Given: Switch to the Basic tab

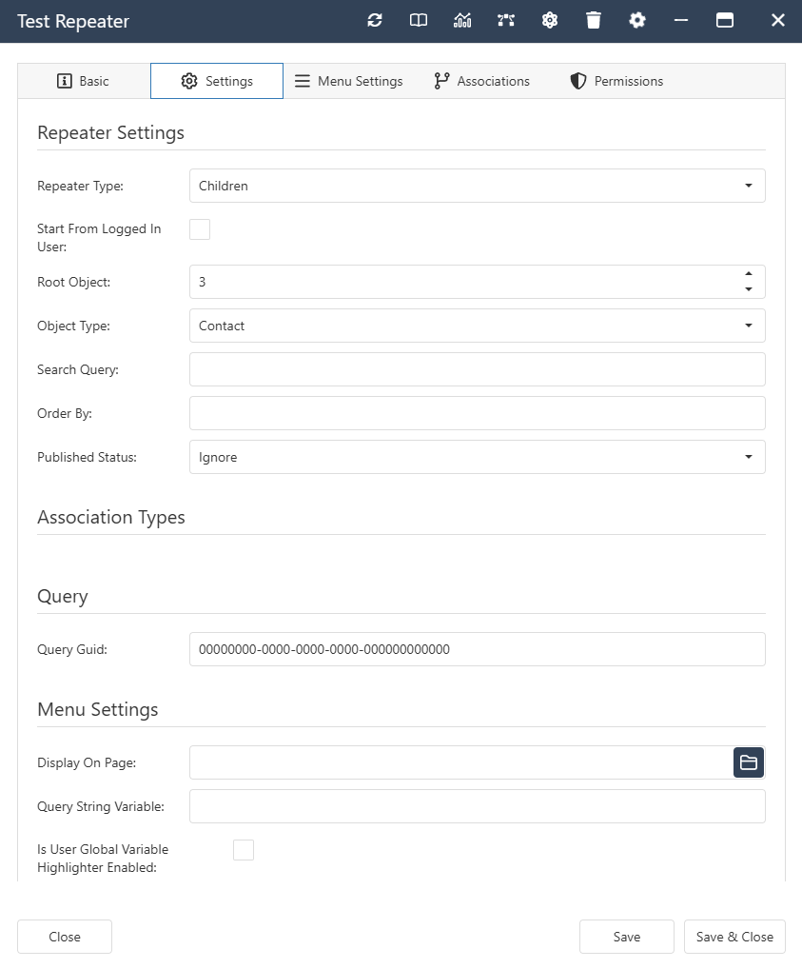Looking at the screenshot, I should [x=83, y=81].
